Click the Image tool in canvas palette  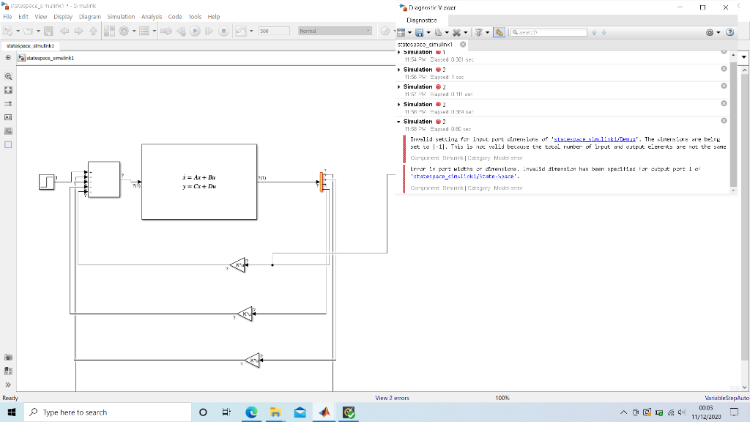pos(8,131)
